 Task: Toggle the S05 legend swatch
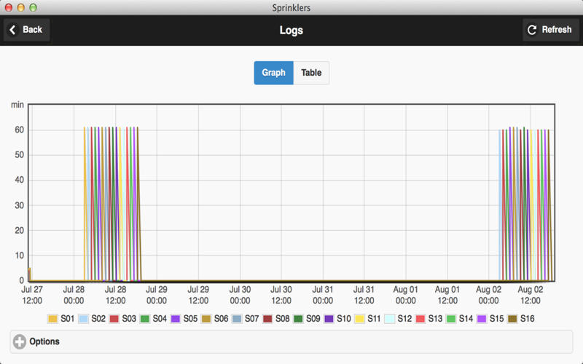coord(175,319)
